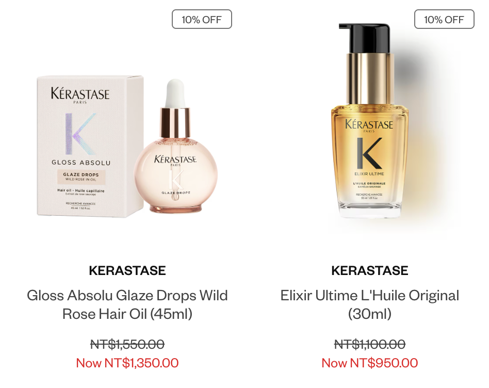Click the black pump cap on Elixir bottle
Image resolution: width=489 pixels, height=388 pixels.
point(365,38)
